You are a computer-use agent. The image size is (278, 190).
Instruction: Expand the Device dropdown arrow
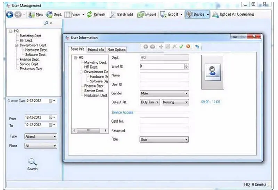(x=207, y=15)
